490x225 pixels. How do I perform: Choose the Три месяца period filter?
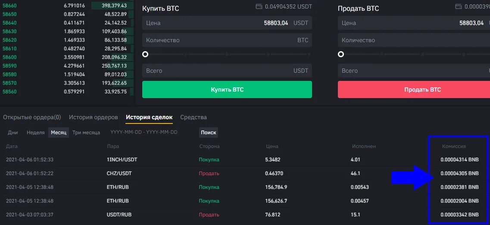(86, 133)
